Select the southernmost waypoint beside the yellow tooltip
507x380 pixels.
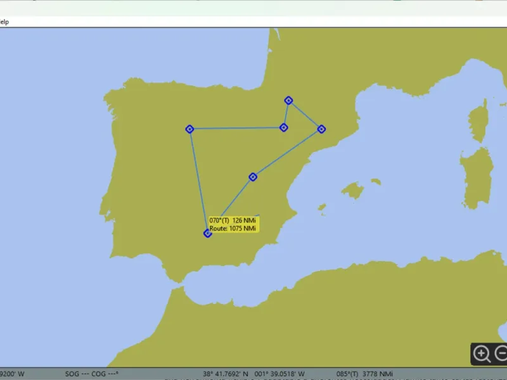click(x=208, y=233)
